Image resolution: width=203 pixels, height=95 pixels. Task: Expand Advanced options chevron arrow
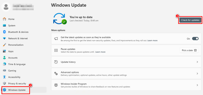pyautogui.click(x=197, y=73)
